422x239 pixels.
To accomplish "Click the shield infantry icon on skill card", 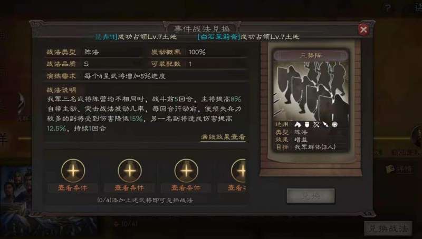I will pos(307,124).
